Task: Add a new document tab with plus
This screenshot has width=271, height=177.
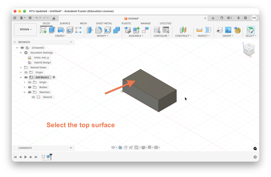Action: tap(213, 18)
